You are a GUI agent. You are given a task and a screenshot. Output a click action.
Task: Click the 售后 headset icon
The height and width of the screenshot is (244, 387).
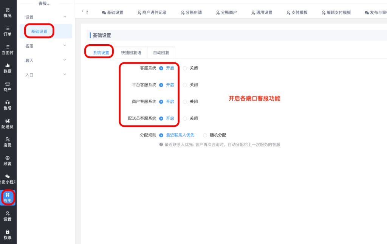8,103
